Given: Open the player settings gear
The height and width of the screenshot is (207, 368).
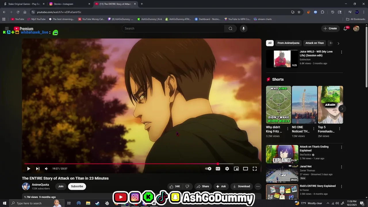Looking at the screenshot, I should tap(227, 169).
